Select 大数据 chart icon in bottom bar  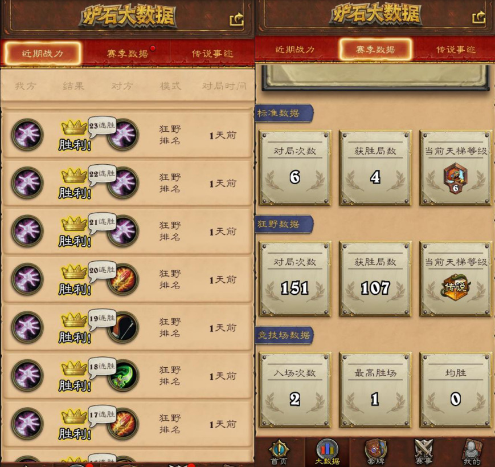click(327, 452)
